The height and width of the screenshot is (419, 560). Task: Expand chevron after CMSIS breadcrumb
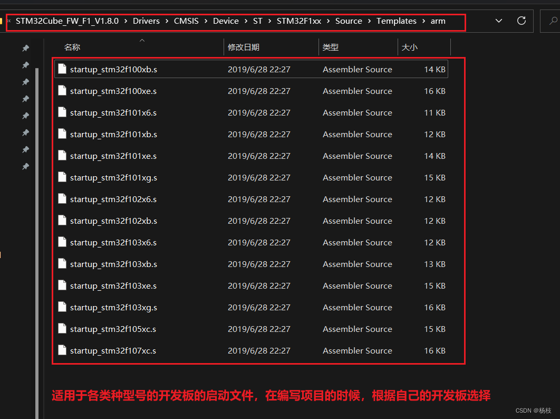pos(206,21)
